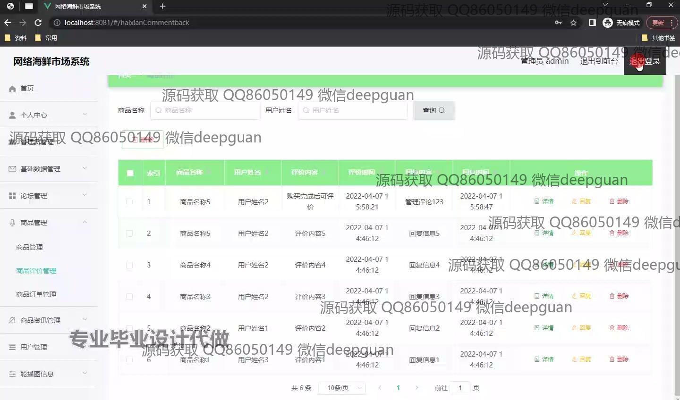This screenshot has width=680, height=400.
Task: Open 商品管理 submenu item
Action: click(29, 247)
